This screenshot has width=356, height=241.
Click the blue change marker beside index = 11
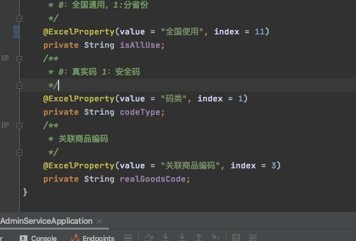click(16, 32)
